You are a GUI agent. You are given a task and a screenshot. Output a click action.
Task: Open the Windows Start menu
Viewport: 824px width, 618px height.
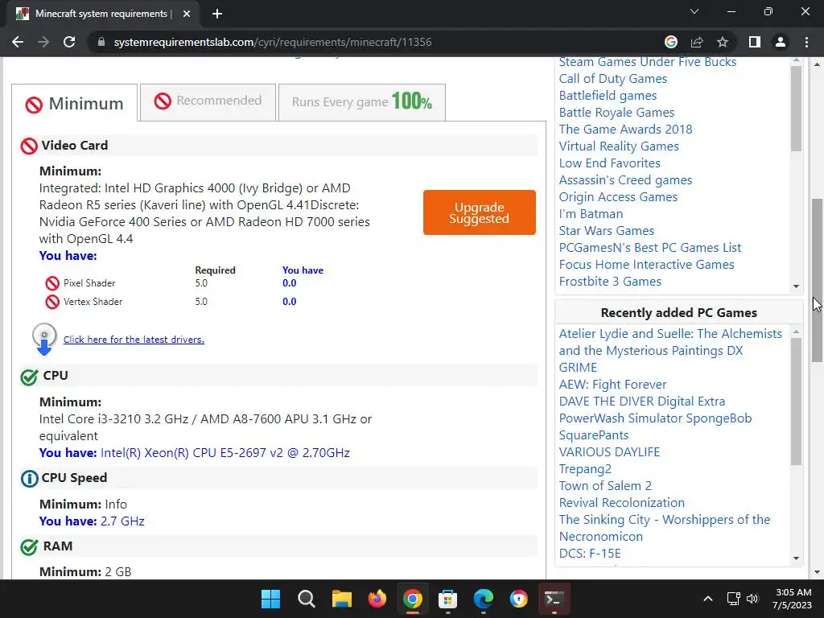tap(270, 599)
